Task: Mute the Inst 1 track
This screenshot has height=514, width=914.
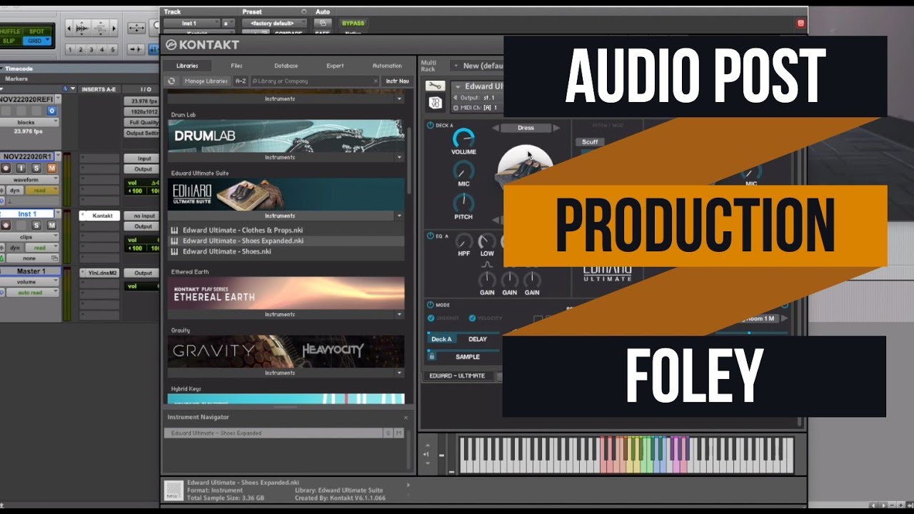Action: coord(51,226)
